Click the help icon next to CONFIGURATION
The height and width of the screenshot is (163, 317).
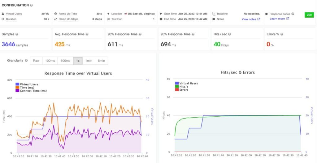[31, 5]
